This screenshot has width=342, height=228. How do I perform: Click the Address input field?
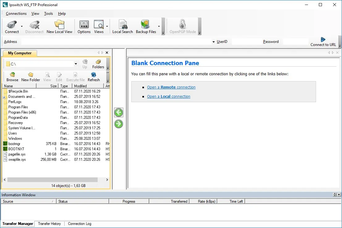[x=116, y=42]
